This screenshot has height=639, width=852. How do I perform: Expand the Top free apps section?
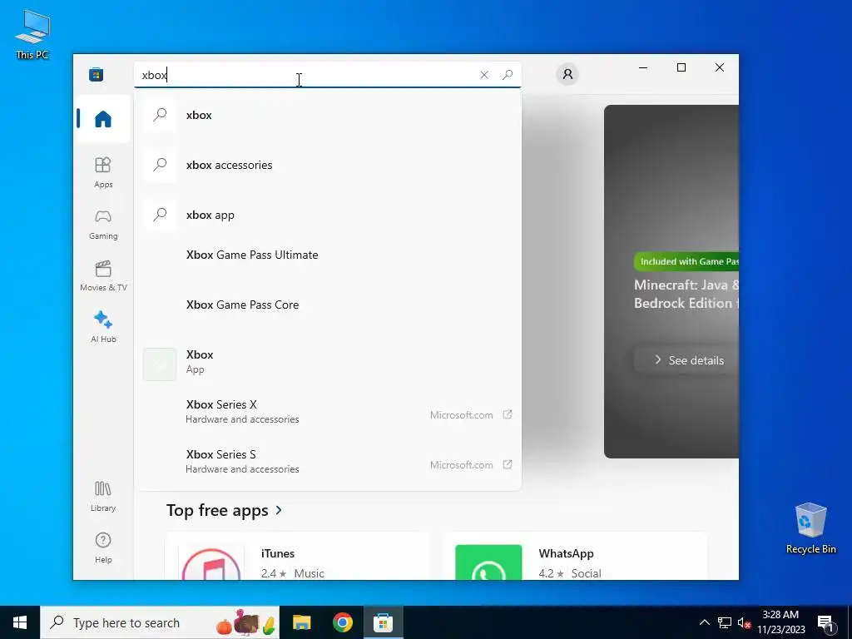coord(225,510)
